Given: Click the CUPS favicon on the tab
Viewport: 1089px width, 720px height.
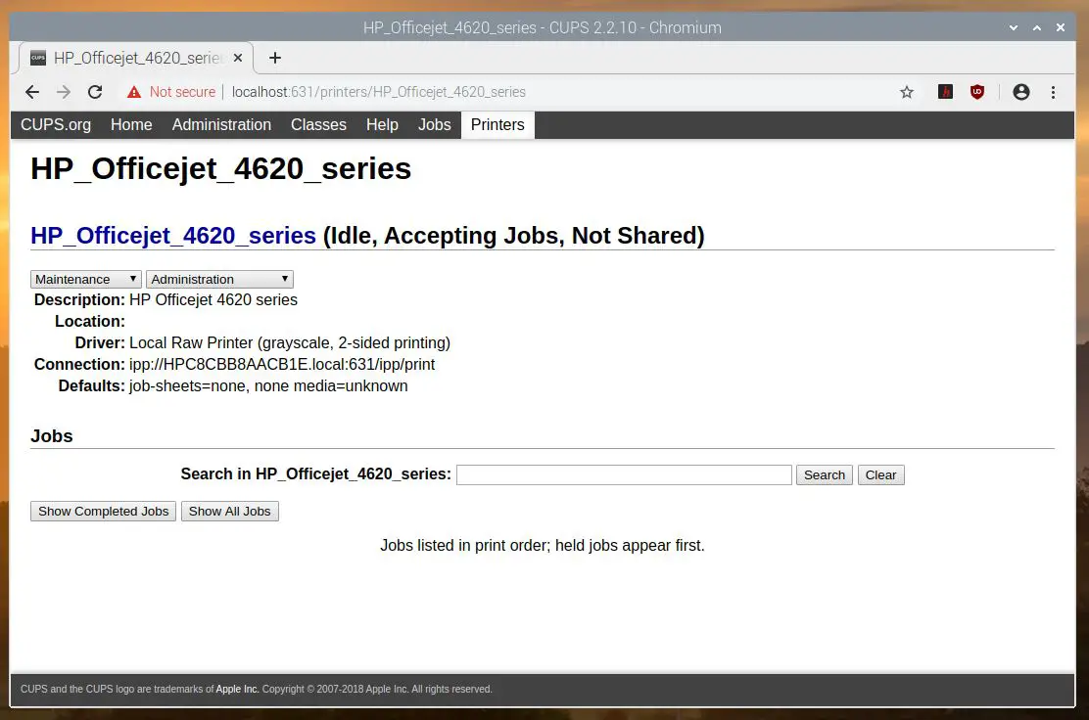Looking at the screenshot, I should [38, 58].
